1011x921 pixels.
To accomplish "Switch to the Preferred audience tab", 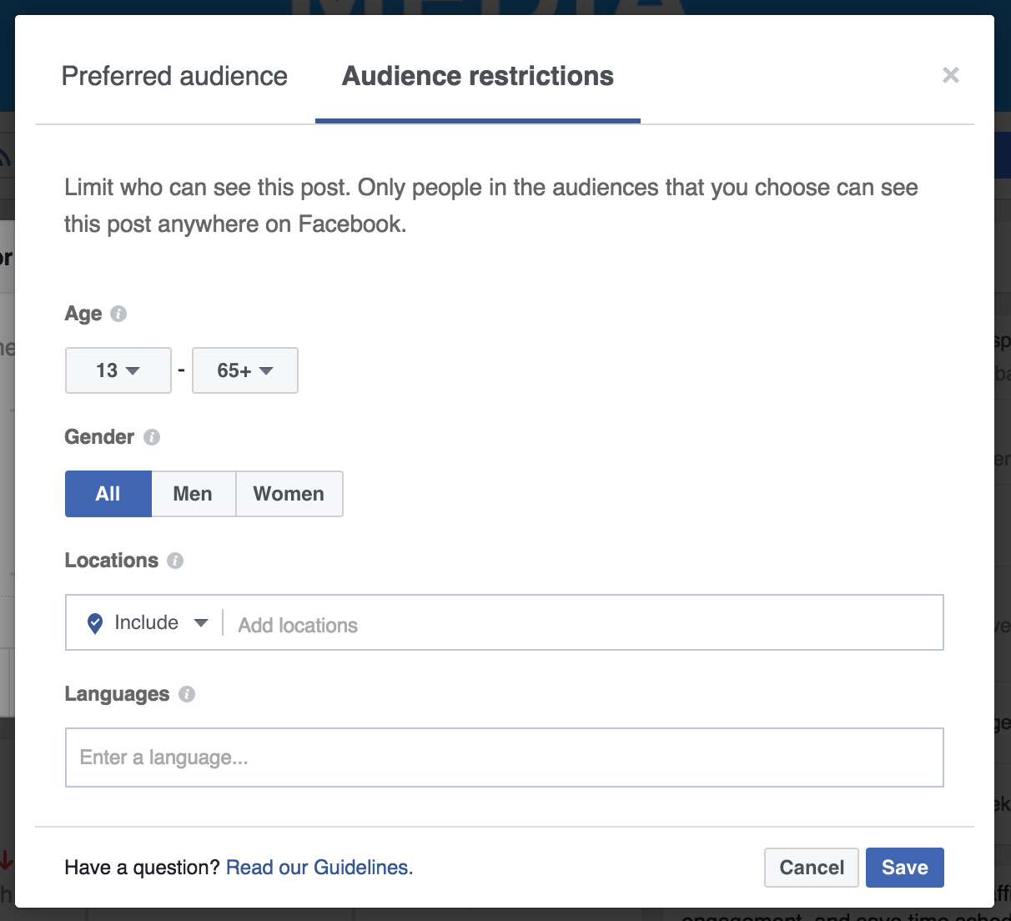I will [x=174, y=76].
